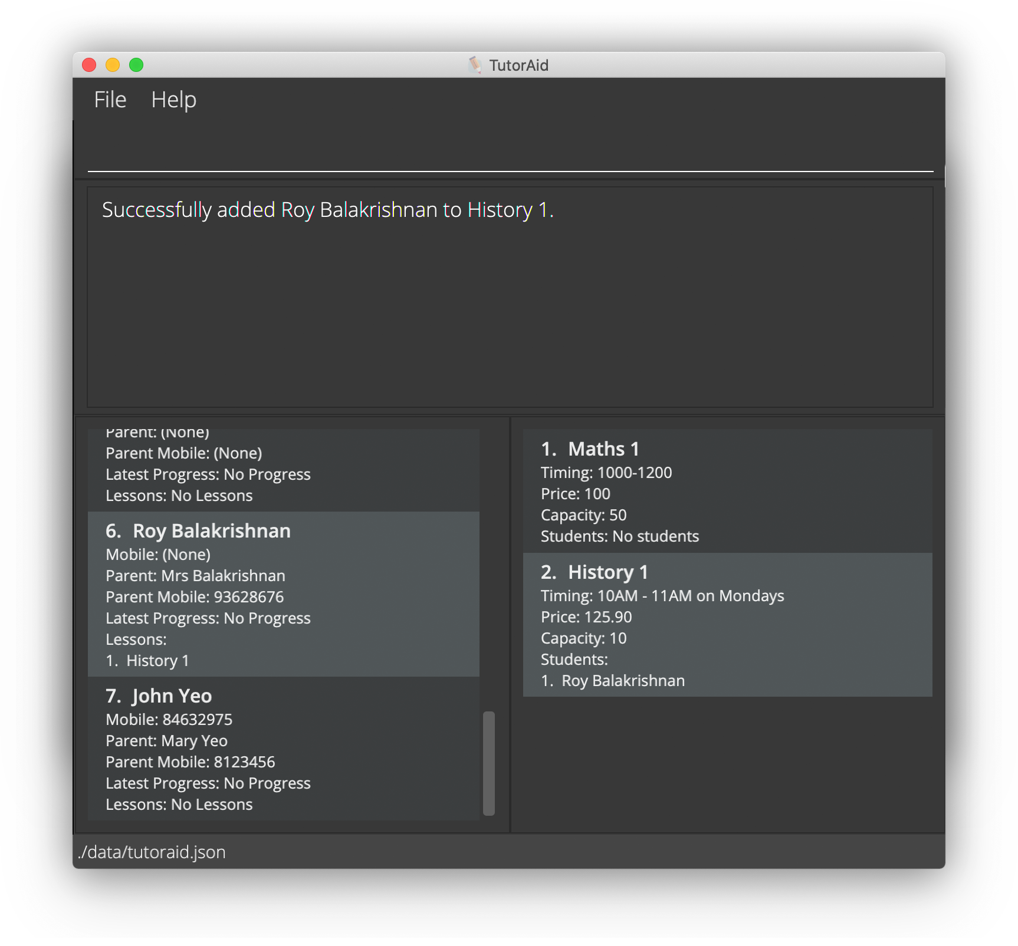
Task: Click the ./data/tutoraid.json status bar path
Action: [152, 852]
